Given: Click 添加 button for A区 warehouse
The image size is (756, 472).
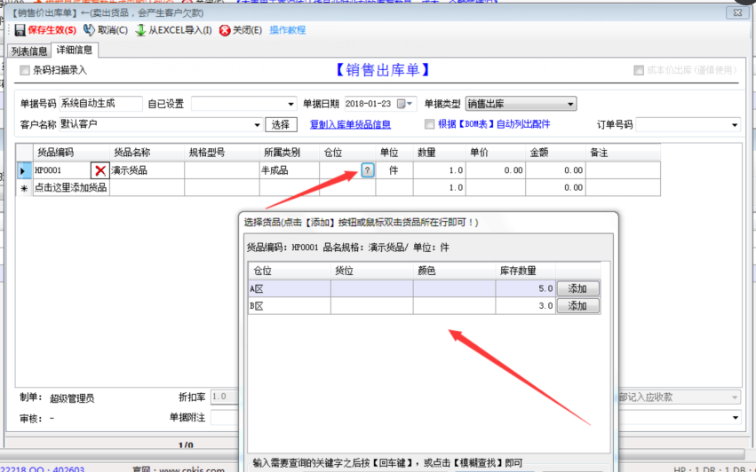Looking at the screenshot, I should [577, 288].
